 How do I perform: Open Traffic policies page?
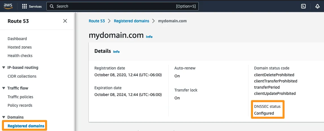(20, 97)
